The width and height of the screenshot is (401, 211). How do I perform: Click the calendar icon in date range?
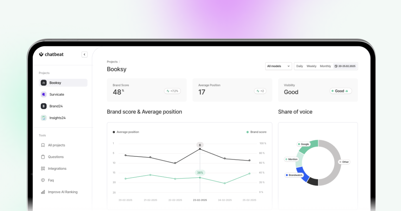tap(336, 66)
